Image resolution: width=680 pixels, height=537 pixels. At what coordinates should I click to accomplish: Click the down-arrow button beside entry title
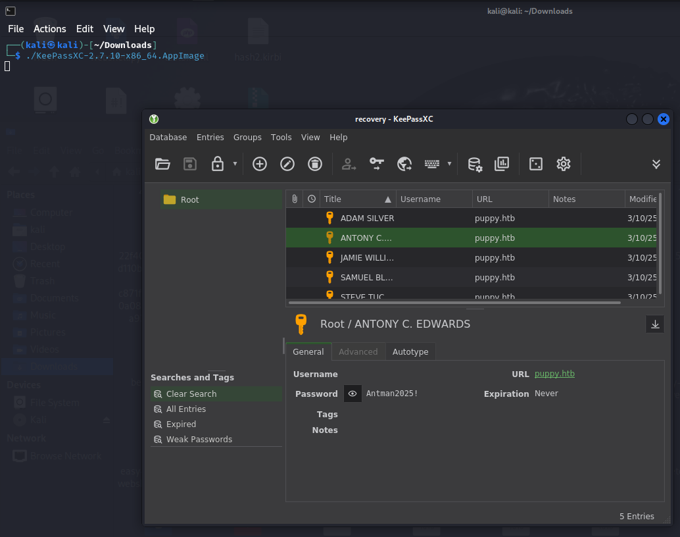[x=655, y=324]
